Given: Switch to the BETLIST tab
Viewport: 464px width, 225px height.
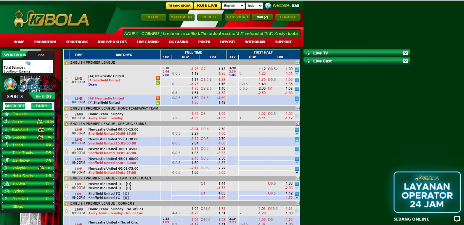Looking at the screenshot, I should point(44,97).
